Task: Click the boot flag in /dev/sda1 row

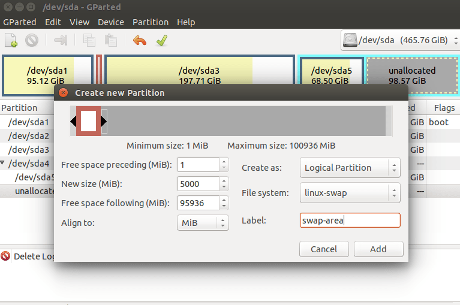Action: click(438, 122)
